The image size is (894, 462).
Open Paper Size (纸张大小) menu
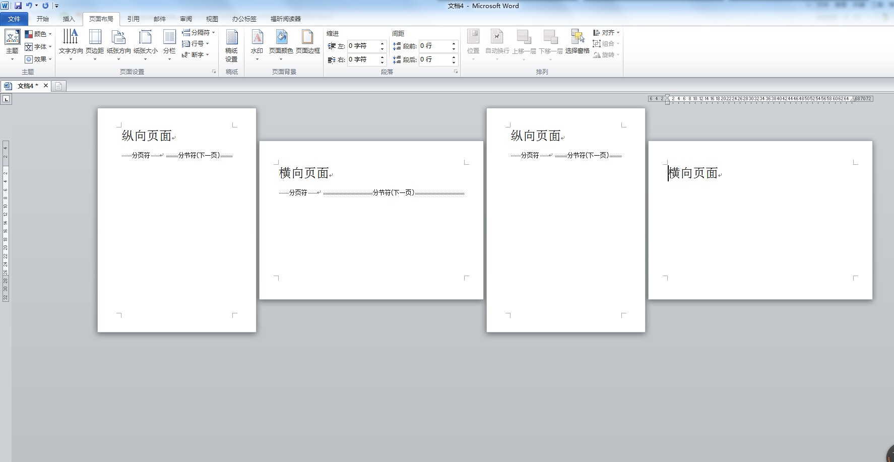(x=146, y=44)
